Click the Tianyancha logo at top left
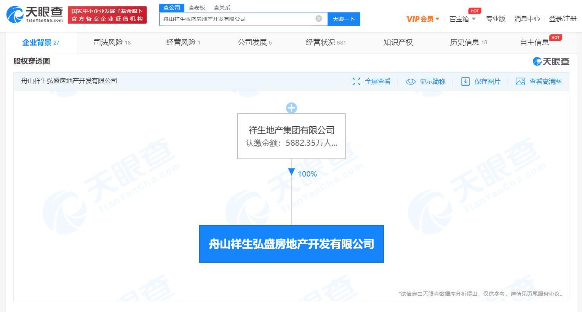This screenshot has width=582, height=312. tap(35, 14)
